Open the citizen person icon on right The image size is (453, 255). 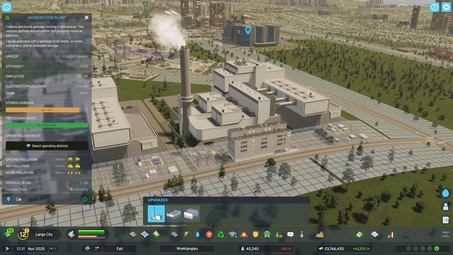(x=445, y=206)
